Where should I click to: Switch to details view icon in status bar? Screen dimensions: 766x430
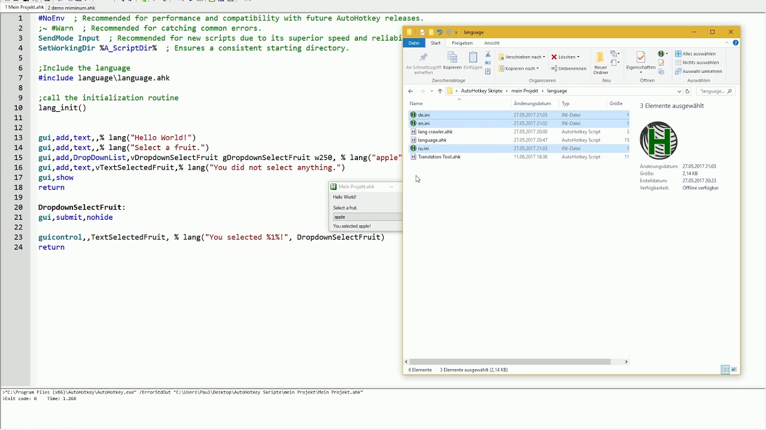point(725,370)
